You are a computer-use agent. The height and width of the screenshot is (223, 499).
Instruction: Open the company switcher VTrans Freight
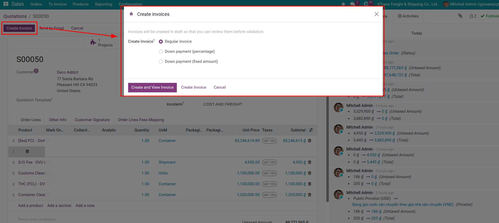click(407, 4)
